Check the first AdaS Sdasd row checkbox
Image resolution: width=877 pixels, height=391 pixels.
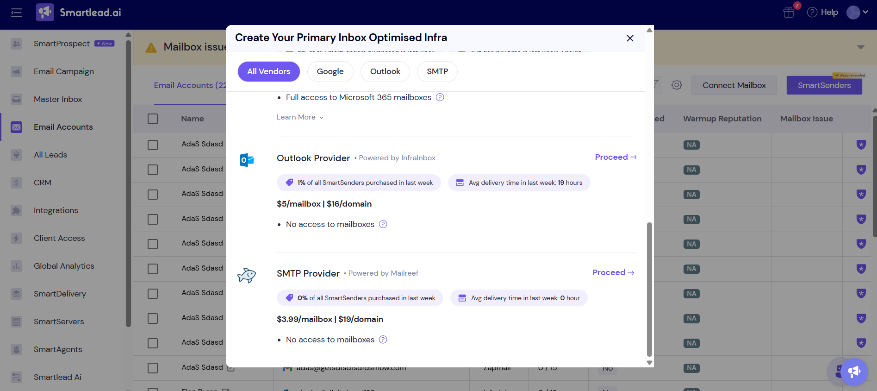click(153, 145)
